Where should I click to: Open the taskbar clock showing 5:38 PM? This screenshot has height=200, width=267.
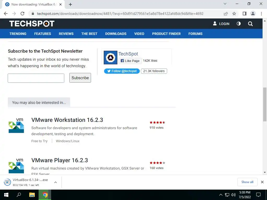(x=245, y=195)
